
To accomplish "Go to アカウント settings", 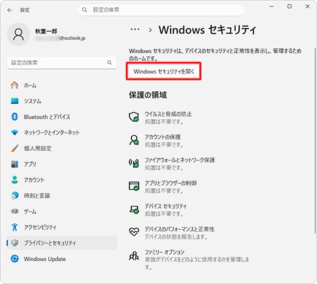I will tap(61, 180).
